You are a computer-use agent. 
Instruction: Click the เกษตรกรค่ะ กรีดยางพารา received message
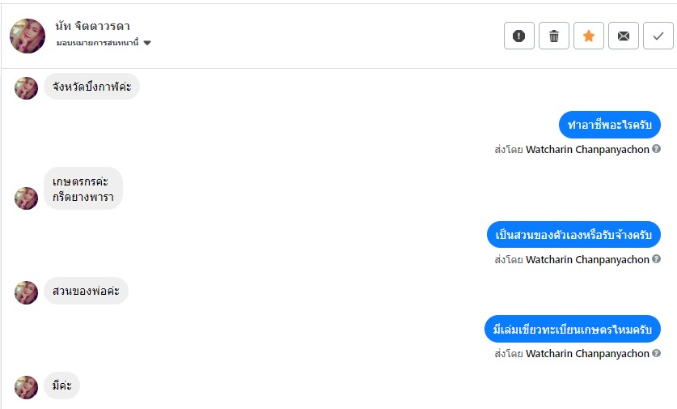83,189
